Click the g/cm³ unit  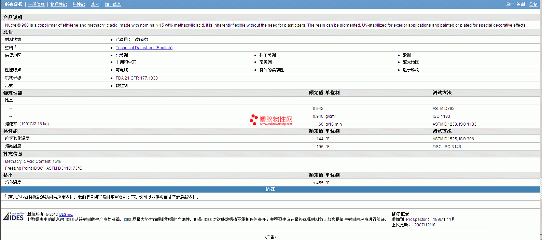[331, 116]
